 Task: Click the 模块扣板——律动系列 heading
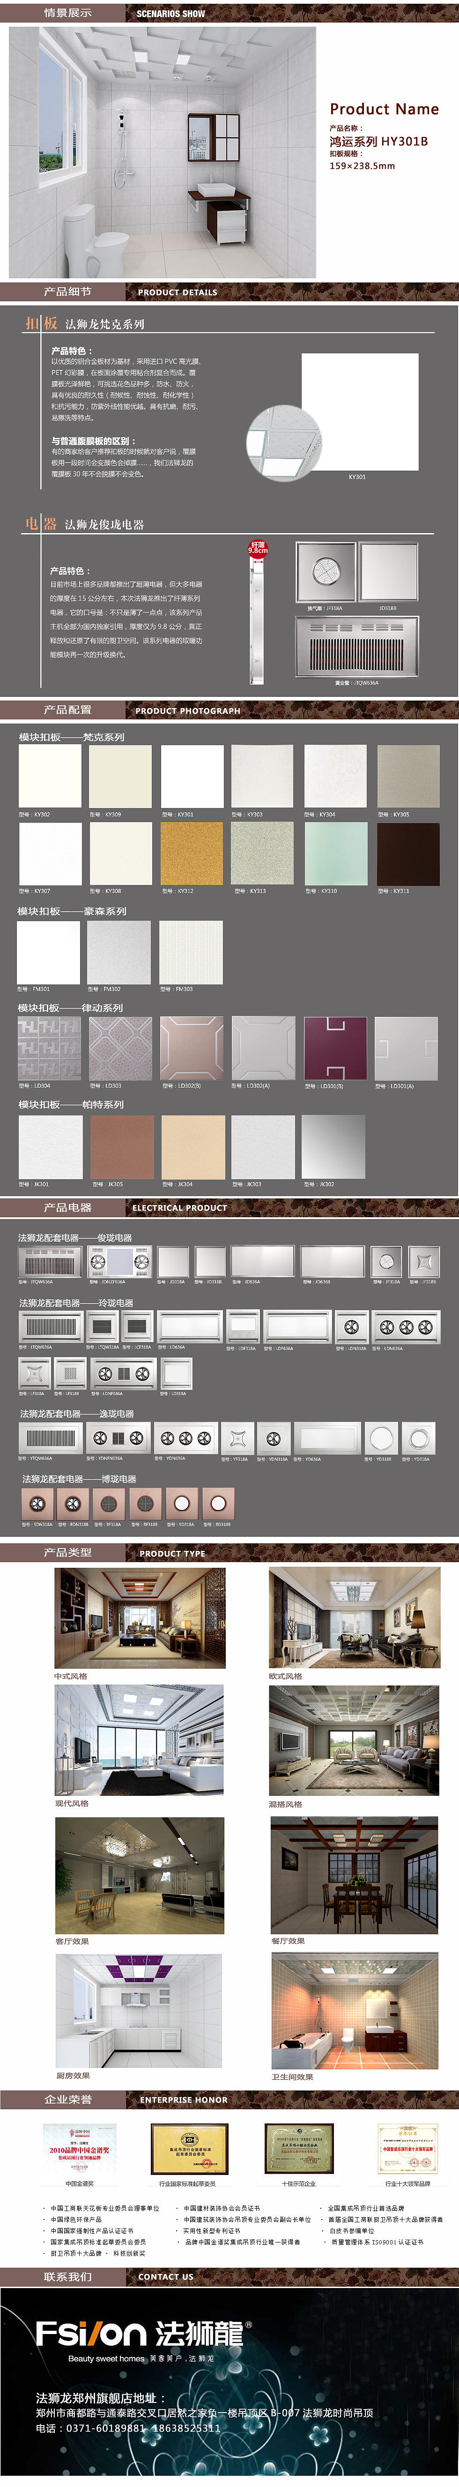70,1007
